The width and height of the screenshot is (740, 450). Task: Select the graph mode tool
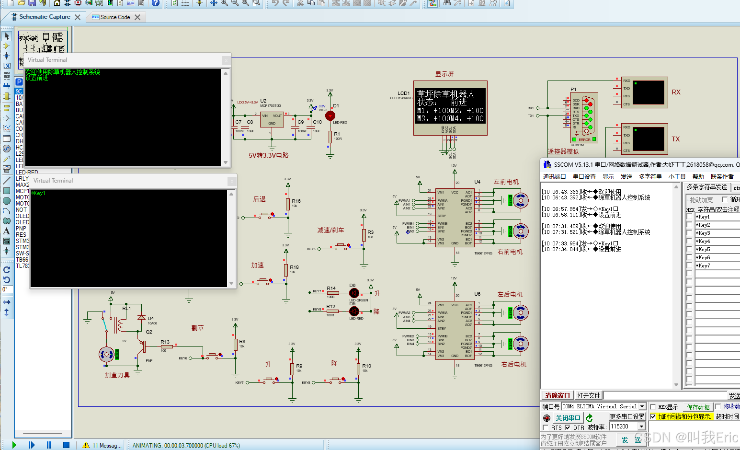(7, 128)
